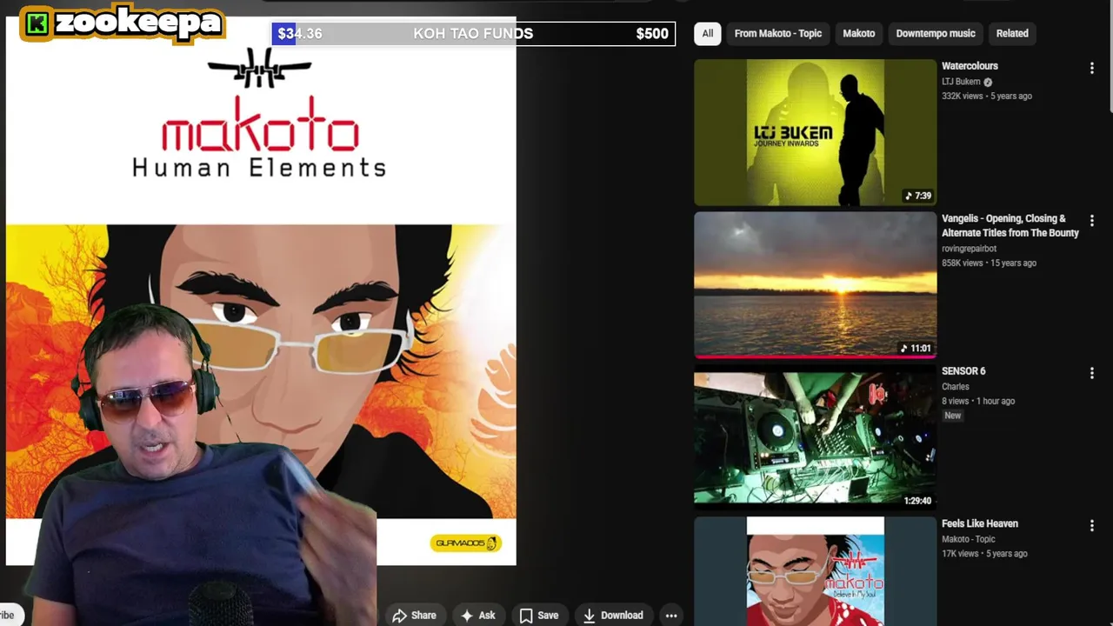Click the "17K views" text

[x=960, y=553]
